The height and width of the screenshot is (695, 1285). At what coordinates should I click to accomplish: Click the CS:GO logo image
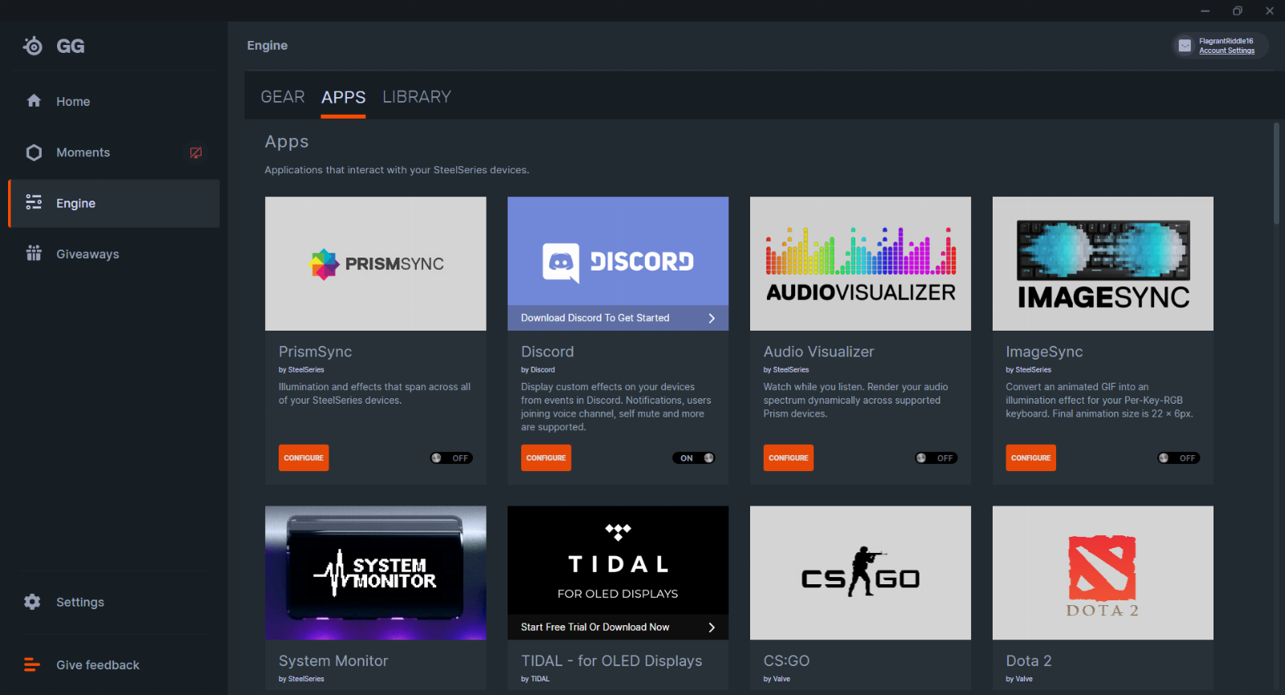[x=860, y=572]
